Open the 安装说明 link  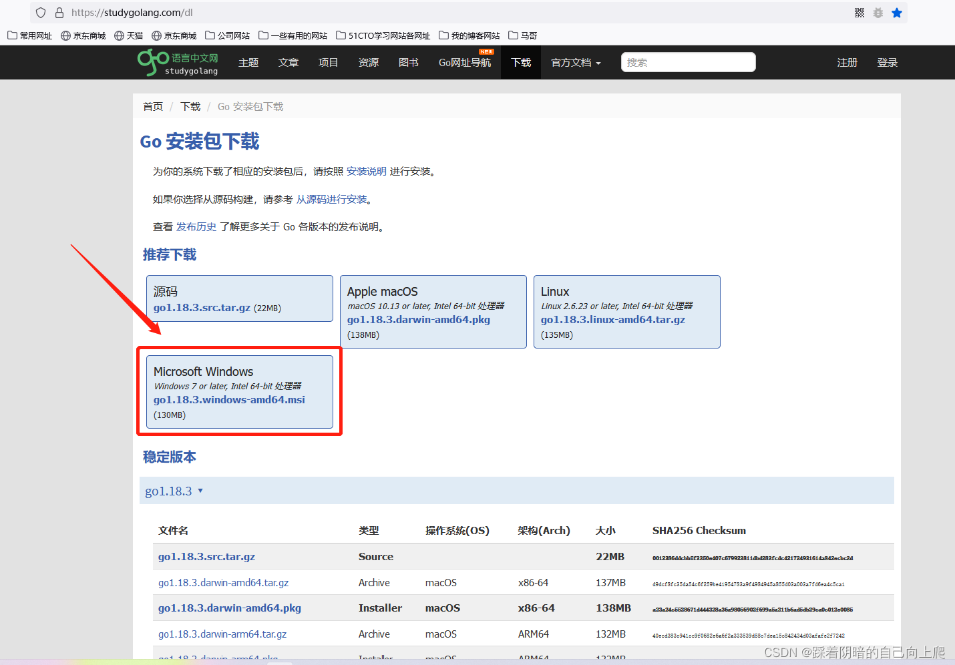click(367, 172)
